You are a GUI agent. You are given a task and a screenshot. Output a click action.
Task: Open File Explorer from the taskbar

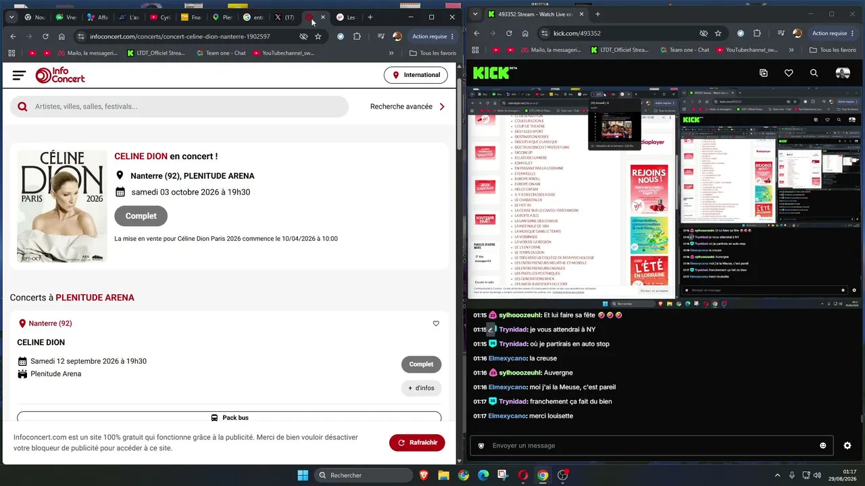click(443, 475)
